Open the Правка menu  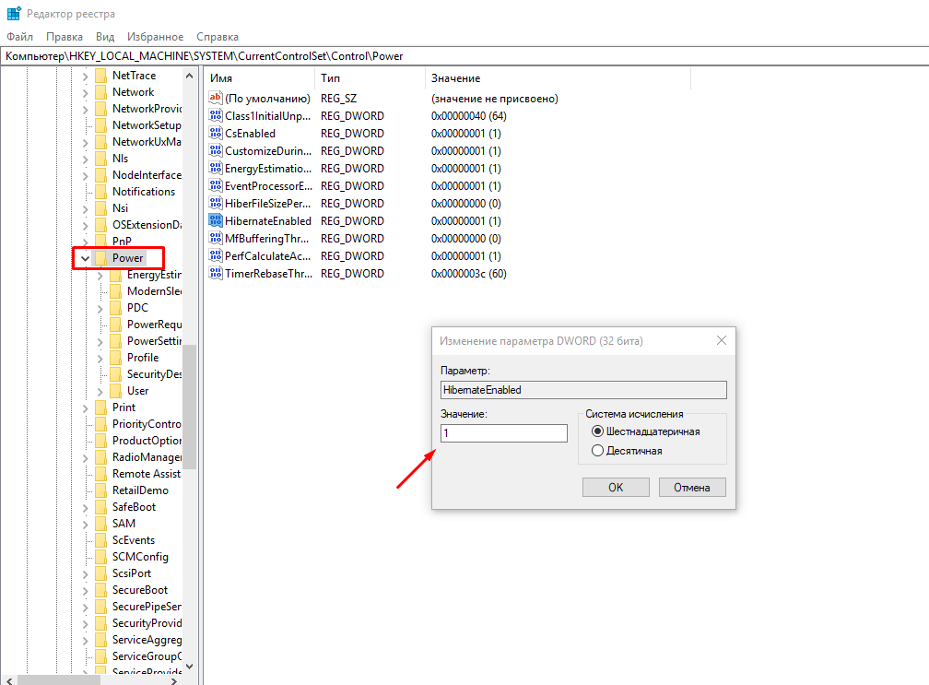[x=64, y=37]
